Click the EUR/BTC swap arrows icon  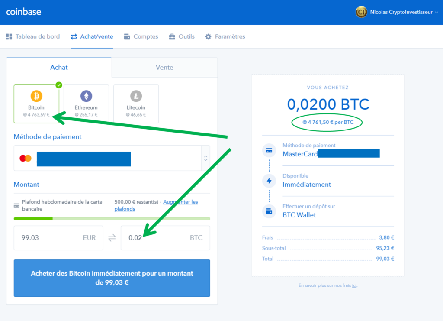(x=112, y=238)
